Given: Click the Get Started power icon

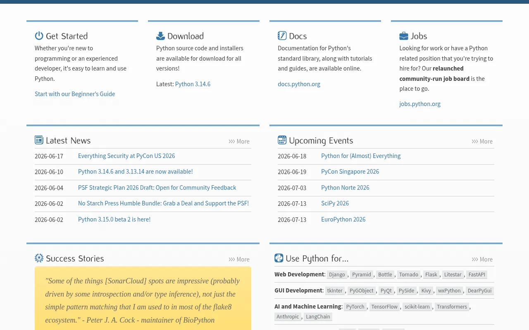Looking at the screenshot, I should click(x=39, y=36).
